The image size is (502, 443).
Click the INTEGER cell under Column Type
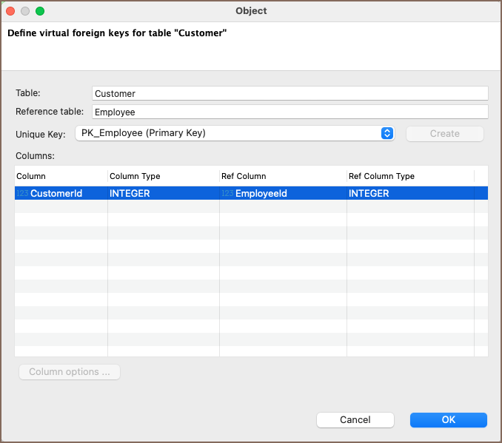(x=130, y=194)
